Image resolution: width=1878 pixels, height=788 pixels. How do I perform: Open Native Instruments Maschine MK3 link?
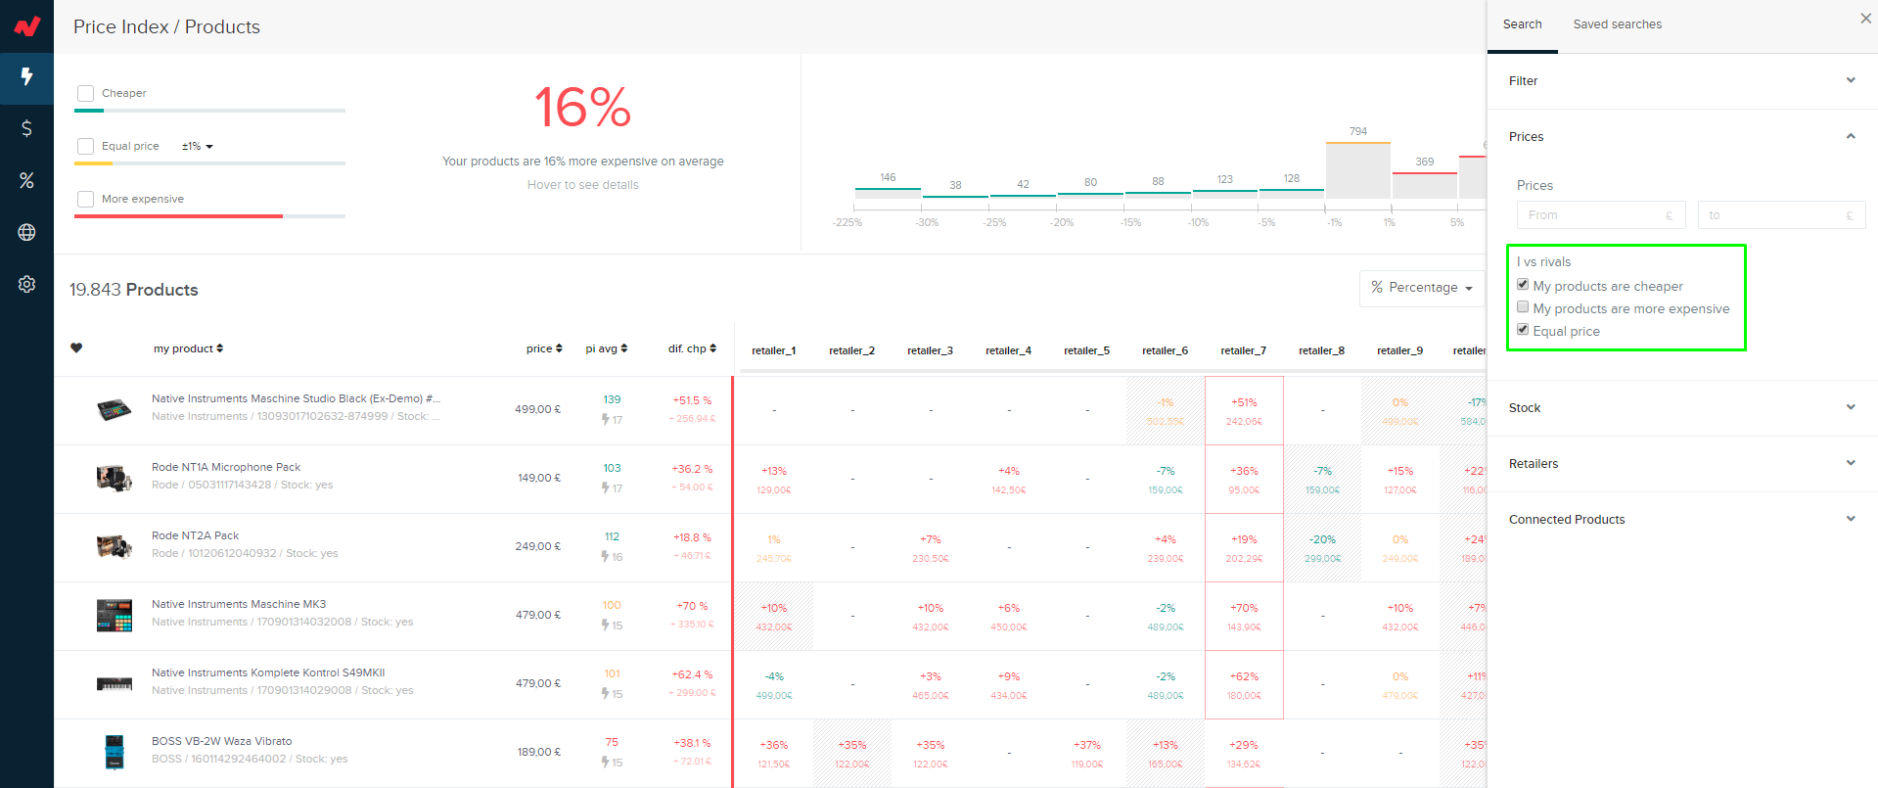coord(239,604)
